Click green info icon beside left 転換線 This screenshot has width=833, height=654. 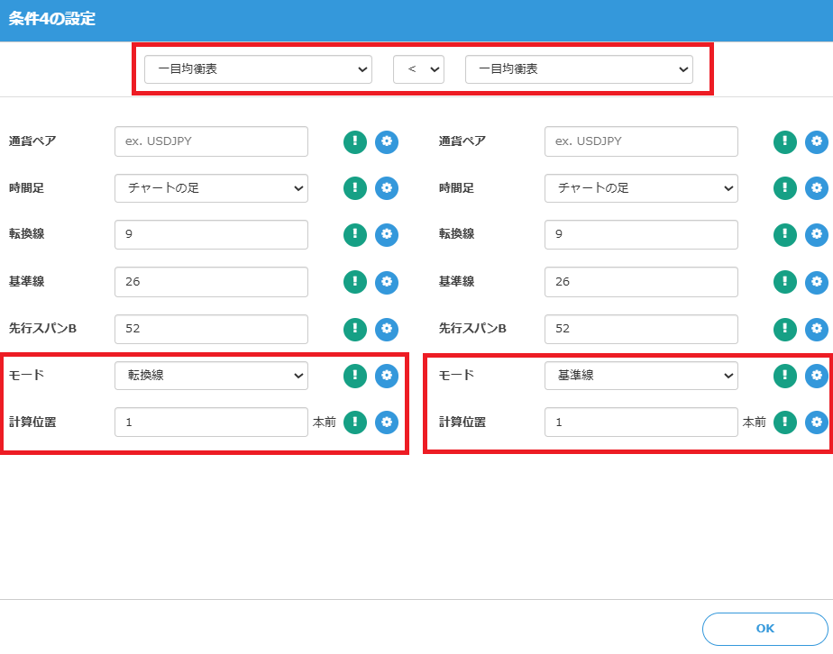click(x=355, y=235)
